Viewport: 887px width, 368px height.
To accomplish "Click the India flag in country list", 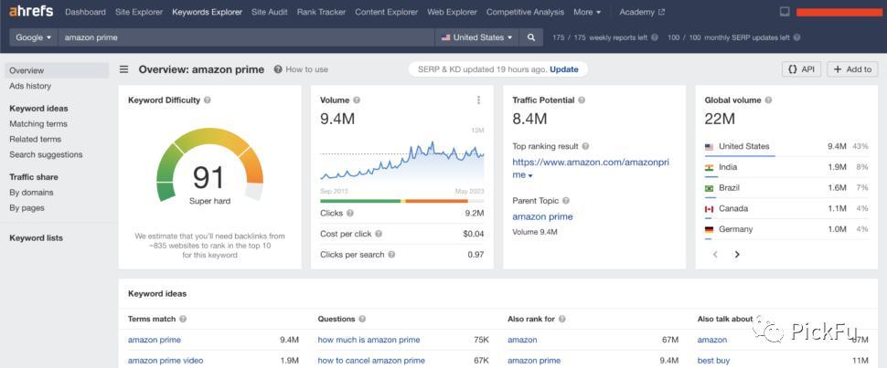I will tap(709, 167).
